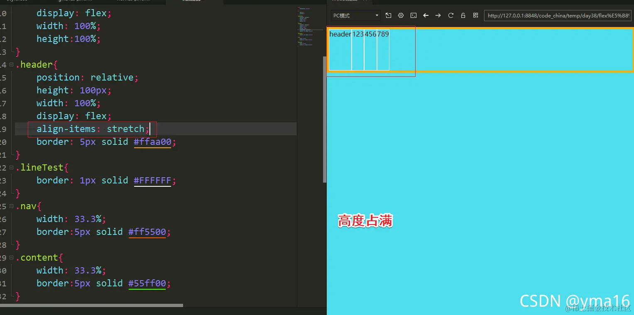The image size is (634, 315).
Task: Click the preview URL address field
Action: coord(558,15)
